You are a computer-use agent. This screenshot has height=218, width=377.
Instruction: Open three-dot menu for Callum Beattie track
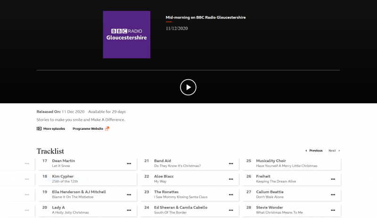click(x=333, y=195)
